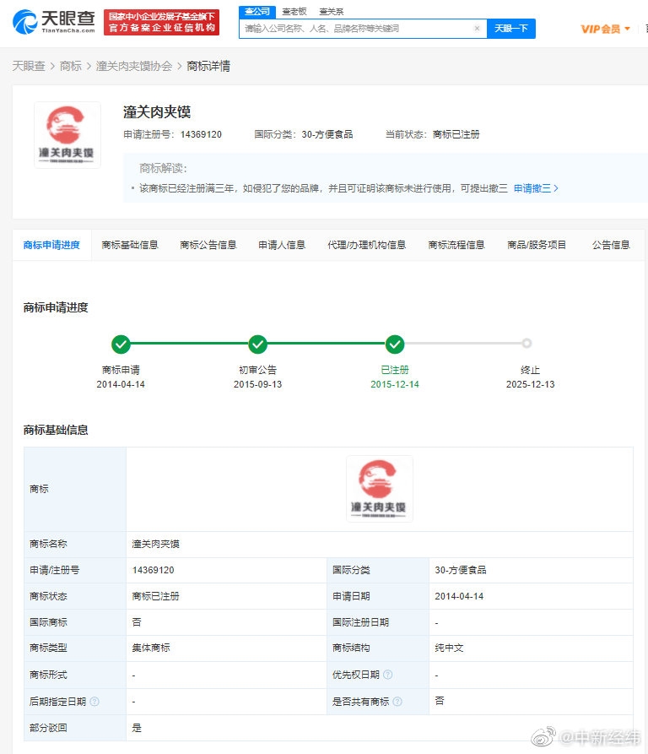Open 潼关肉夹馍协会 breadcrumb link

(134, 66)
